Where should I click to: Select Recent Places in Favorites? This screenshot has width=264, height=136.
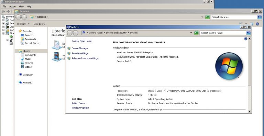(x=32, y=43)
